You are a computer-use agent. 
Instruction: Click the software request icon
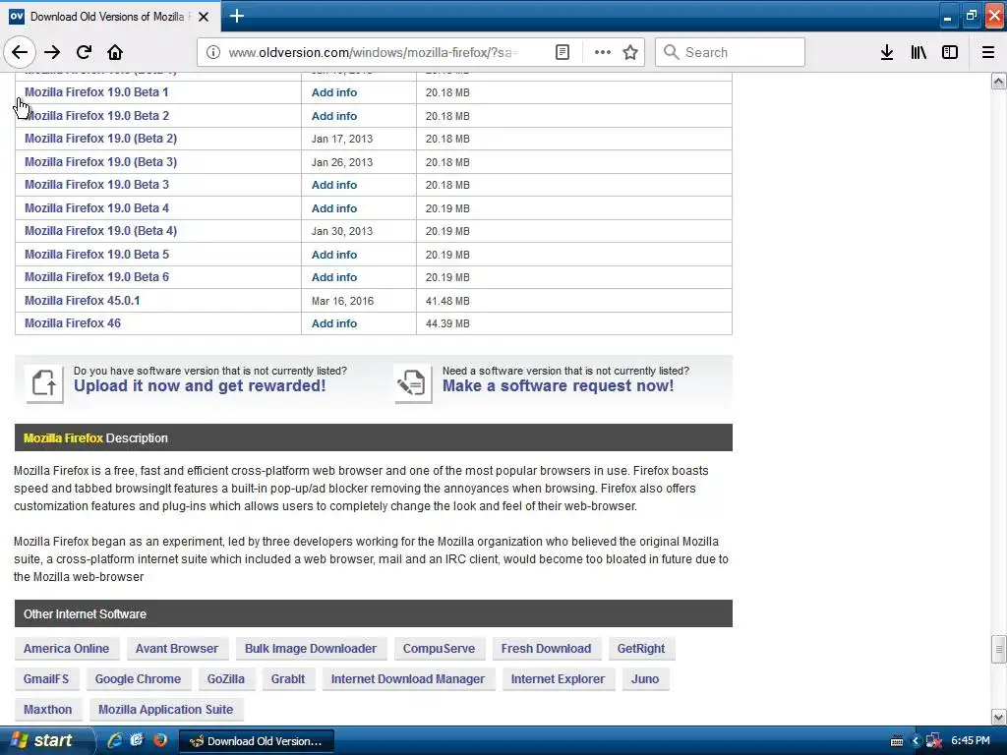point(412,383)
